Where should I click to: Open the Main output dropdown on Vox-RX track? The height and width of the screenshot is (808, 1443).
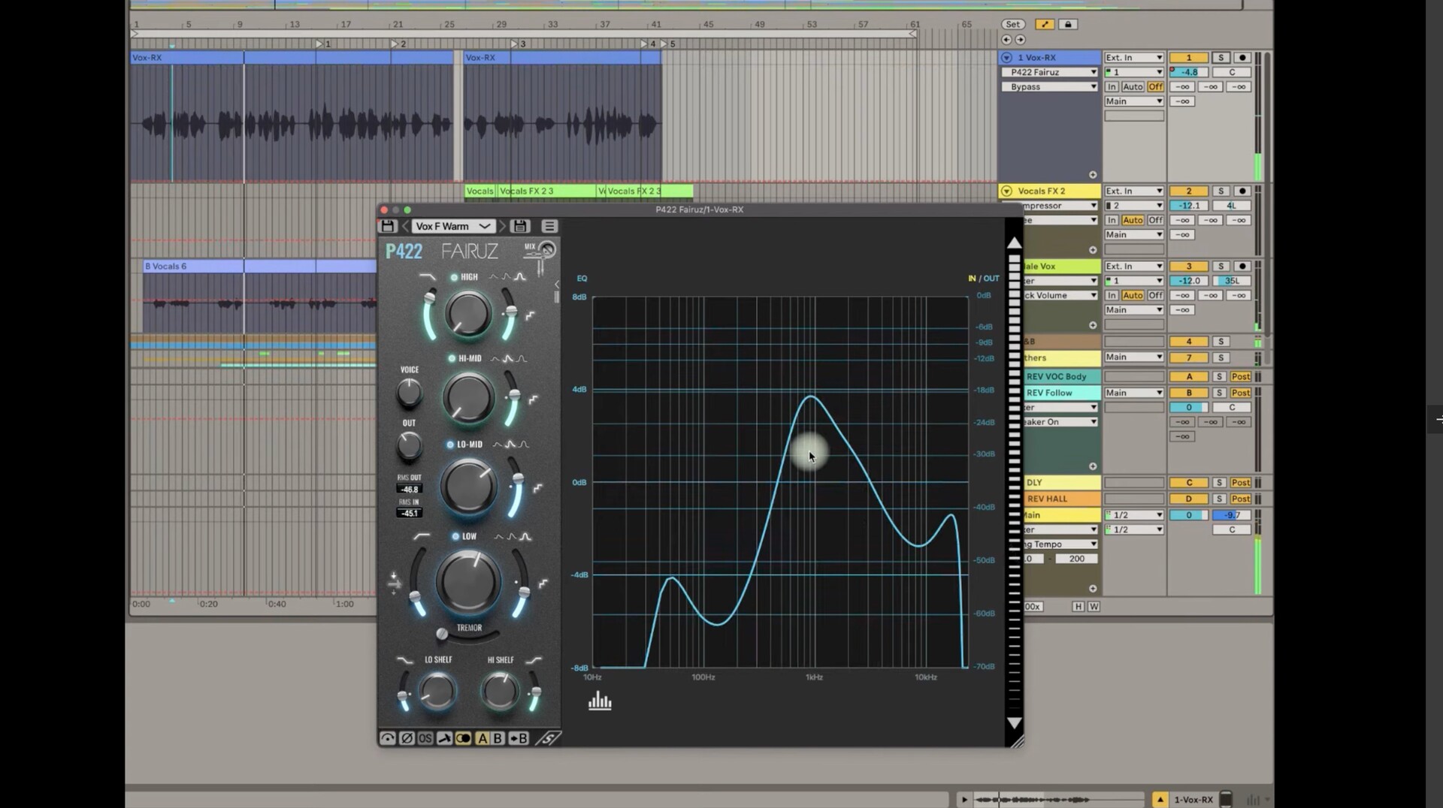pyautogui.click(x=1134, y=101)
